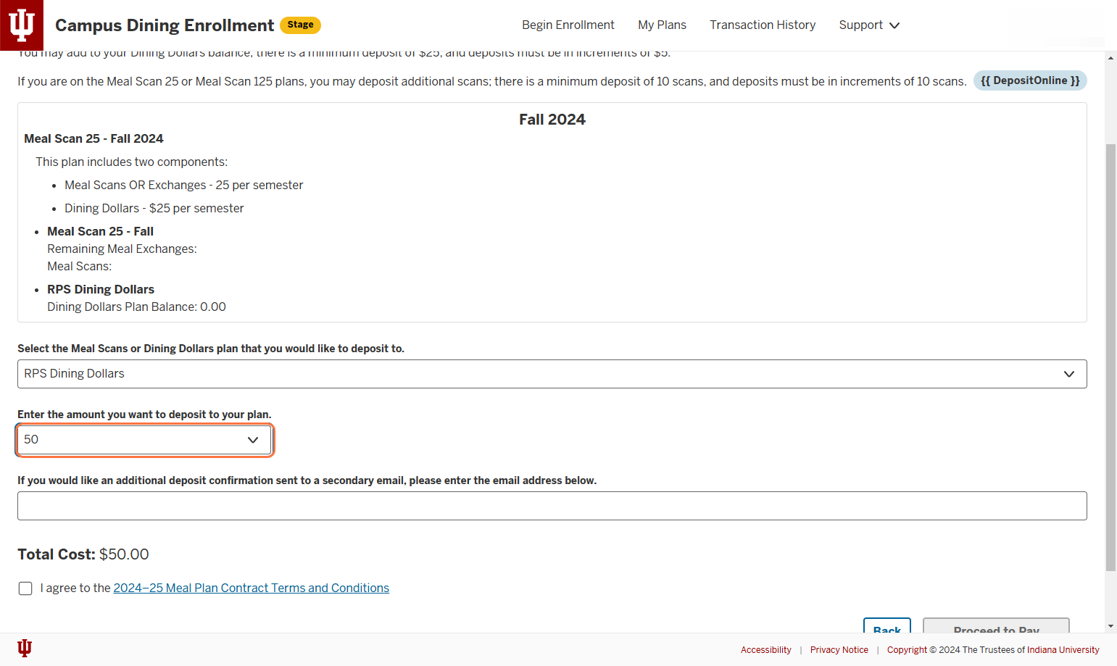
Task: Click the page vertical scrollbar thumb
Action: click(1110, 357)
